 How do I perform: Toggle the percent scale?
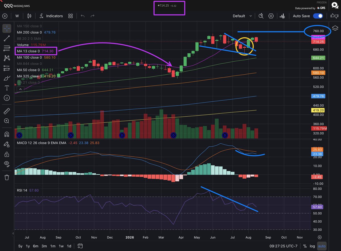coord(305,246)
